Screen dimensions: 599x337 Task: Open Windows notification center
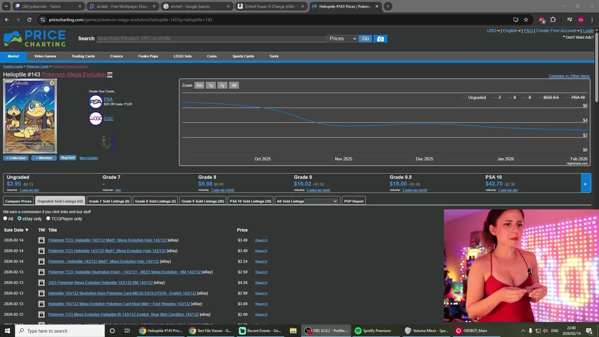[x=589, y=330]
